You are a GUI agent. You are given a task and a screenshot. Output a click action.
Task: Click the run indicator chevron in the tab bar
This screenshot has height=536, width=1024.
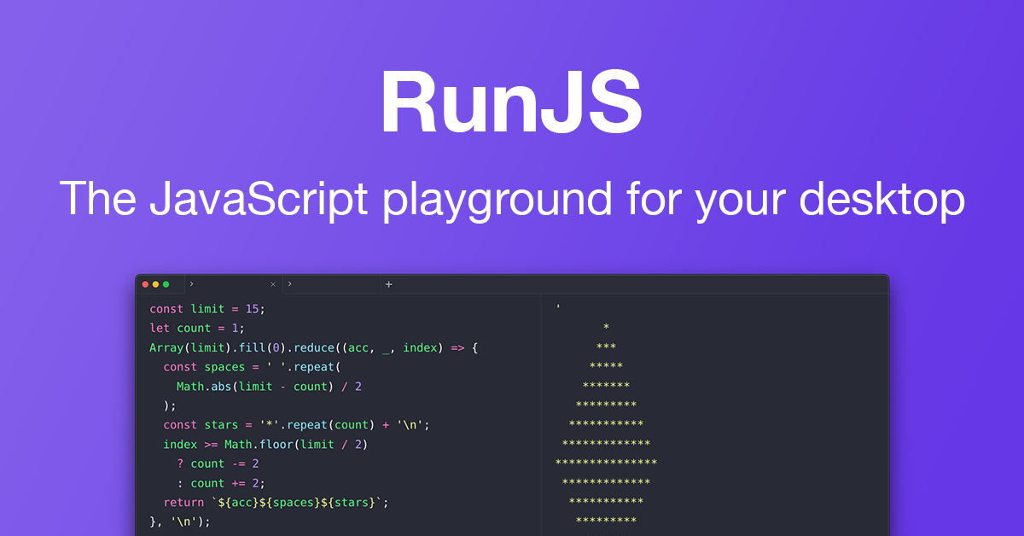click(193, 283)
